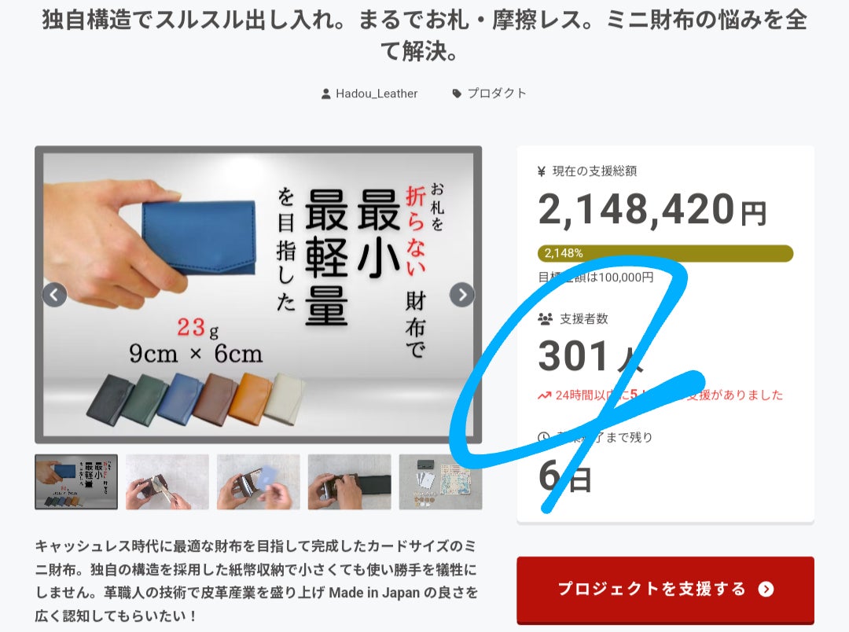
Task: Click the supporters group icon beside 支援者数
Action: (x=546, y=318)
